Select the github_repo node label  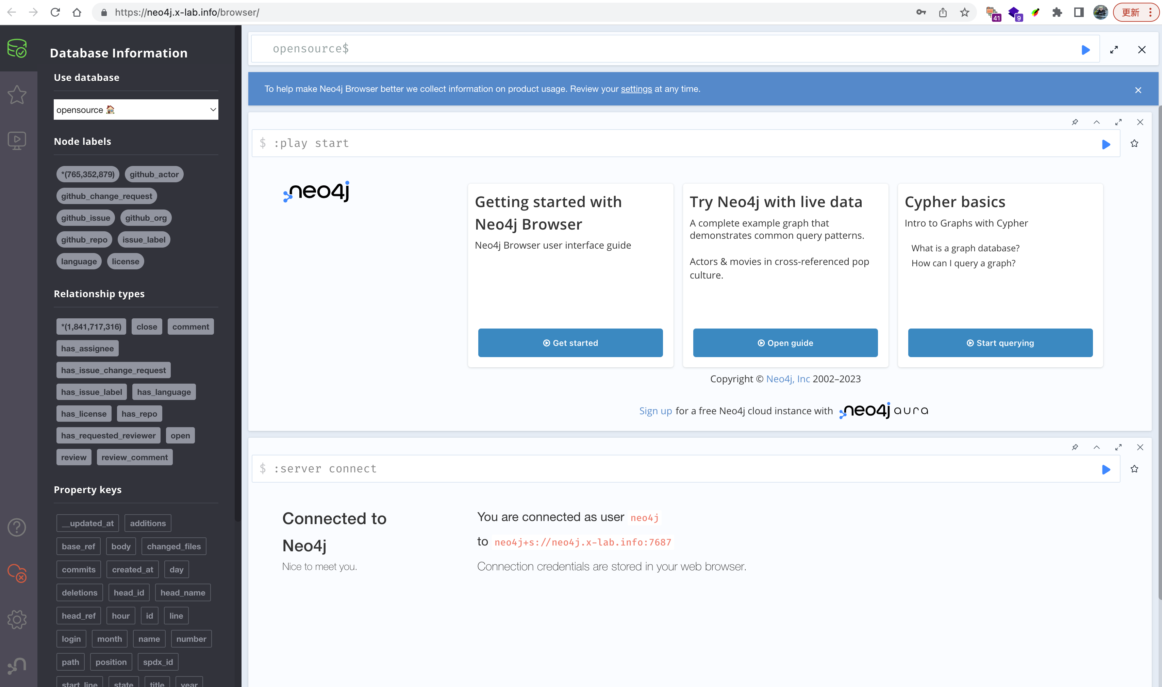pos(84,240)
